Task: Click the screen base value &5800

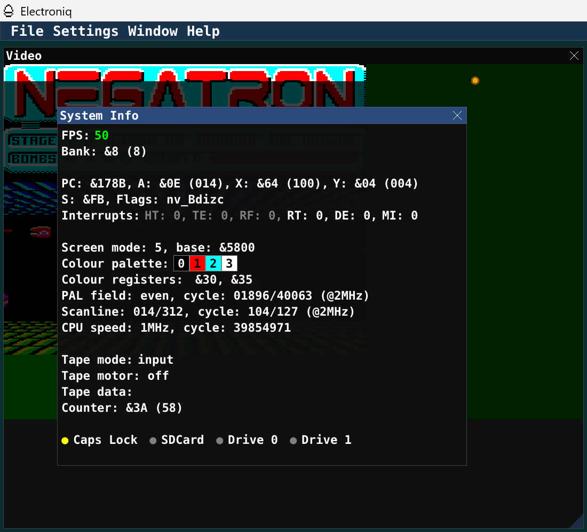Action: tap(237, 248)
